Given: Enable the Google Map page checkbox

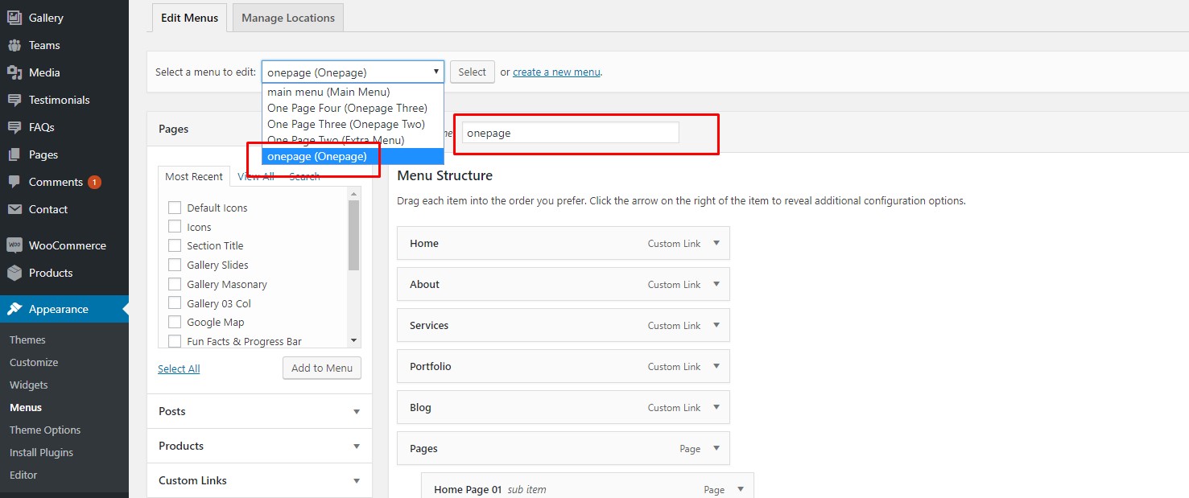Looking at the screenshot, I should (175, 322).
